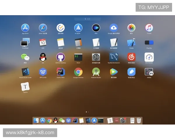Open the Photos app icon
This screenshot has height=140, width=175.
tap(131, 28)
